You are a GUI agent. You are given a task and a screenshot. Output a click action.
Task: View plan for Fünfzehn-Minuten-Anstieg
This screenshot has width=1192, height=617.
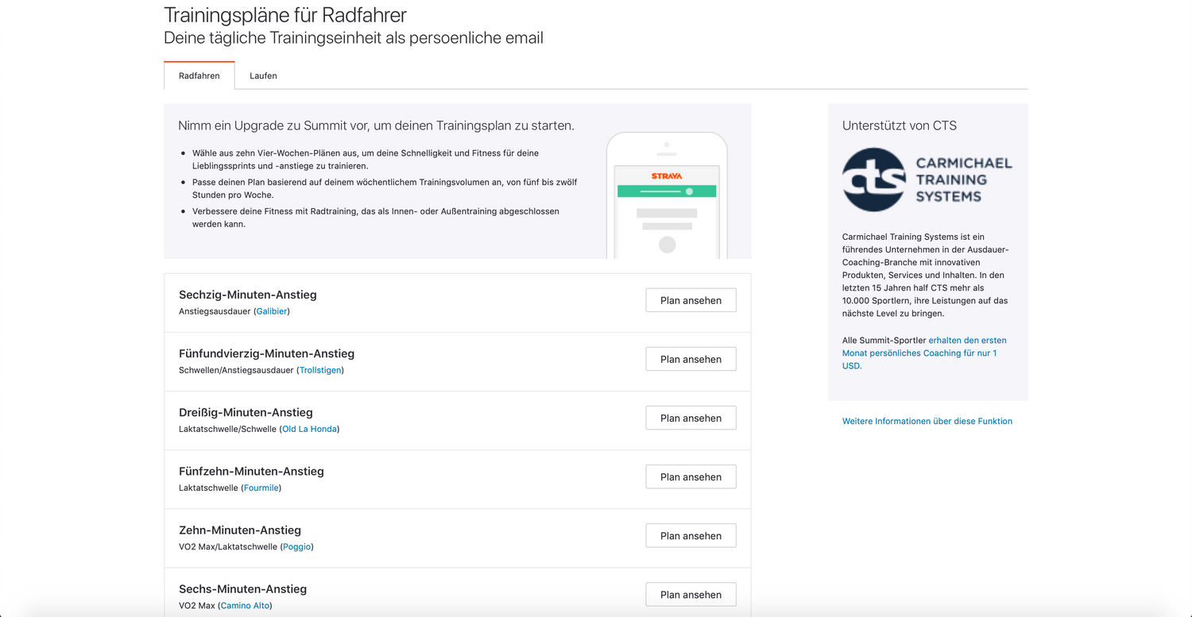pos(691,476)
